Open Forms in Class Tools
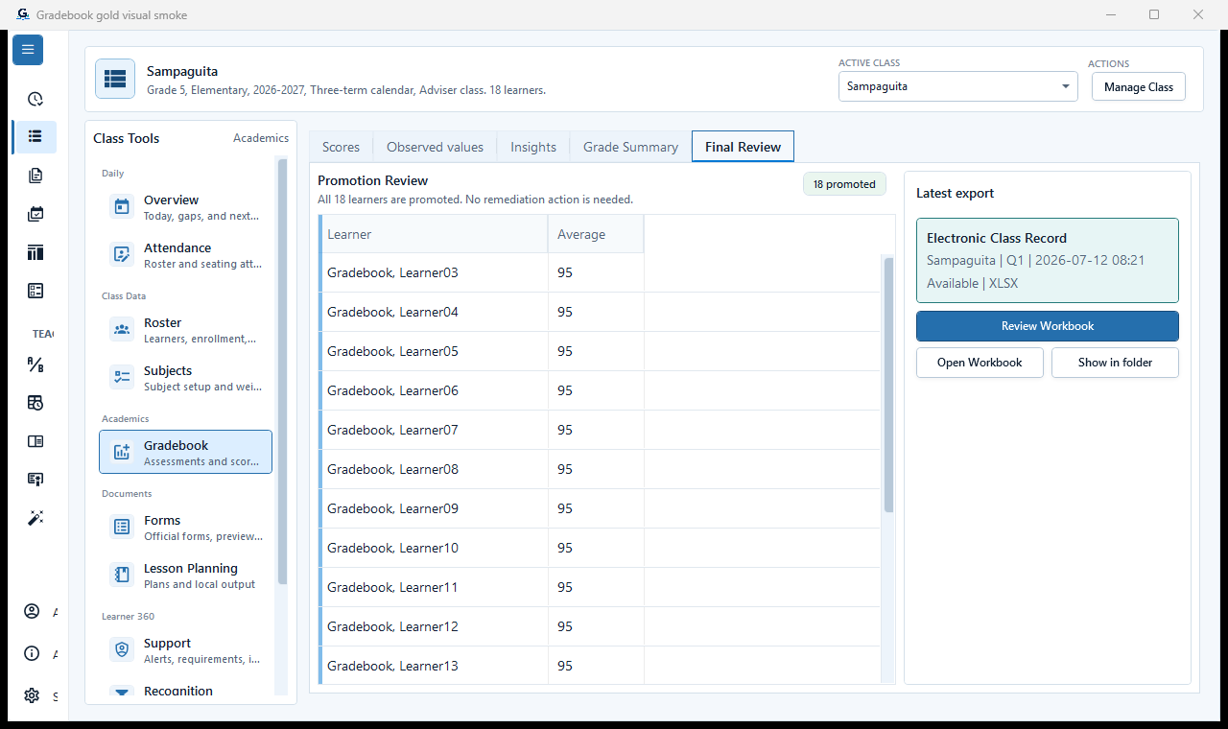 185,528
